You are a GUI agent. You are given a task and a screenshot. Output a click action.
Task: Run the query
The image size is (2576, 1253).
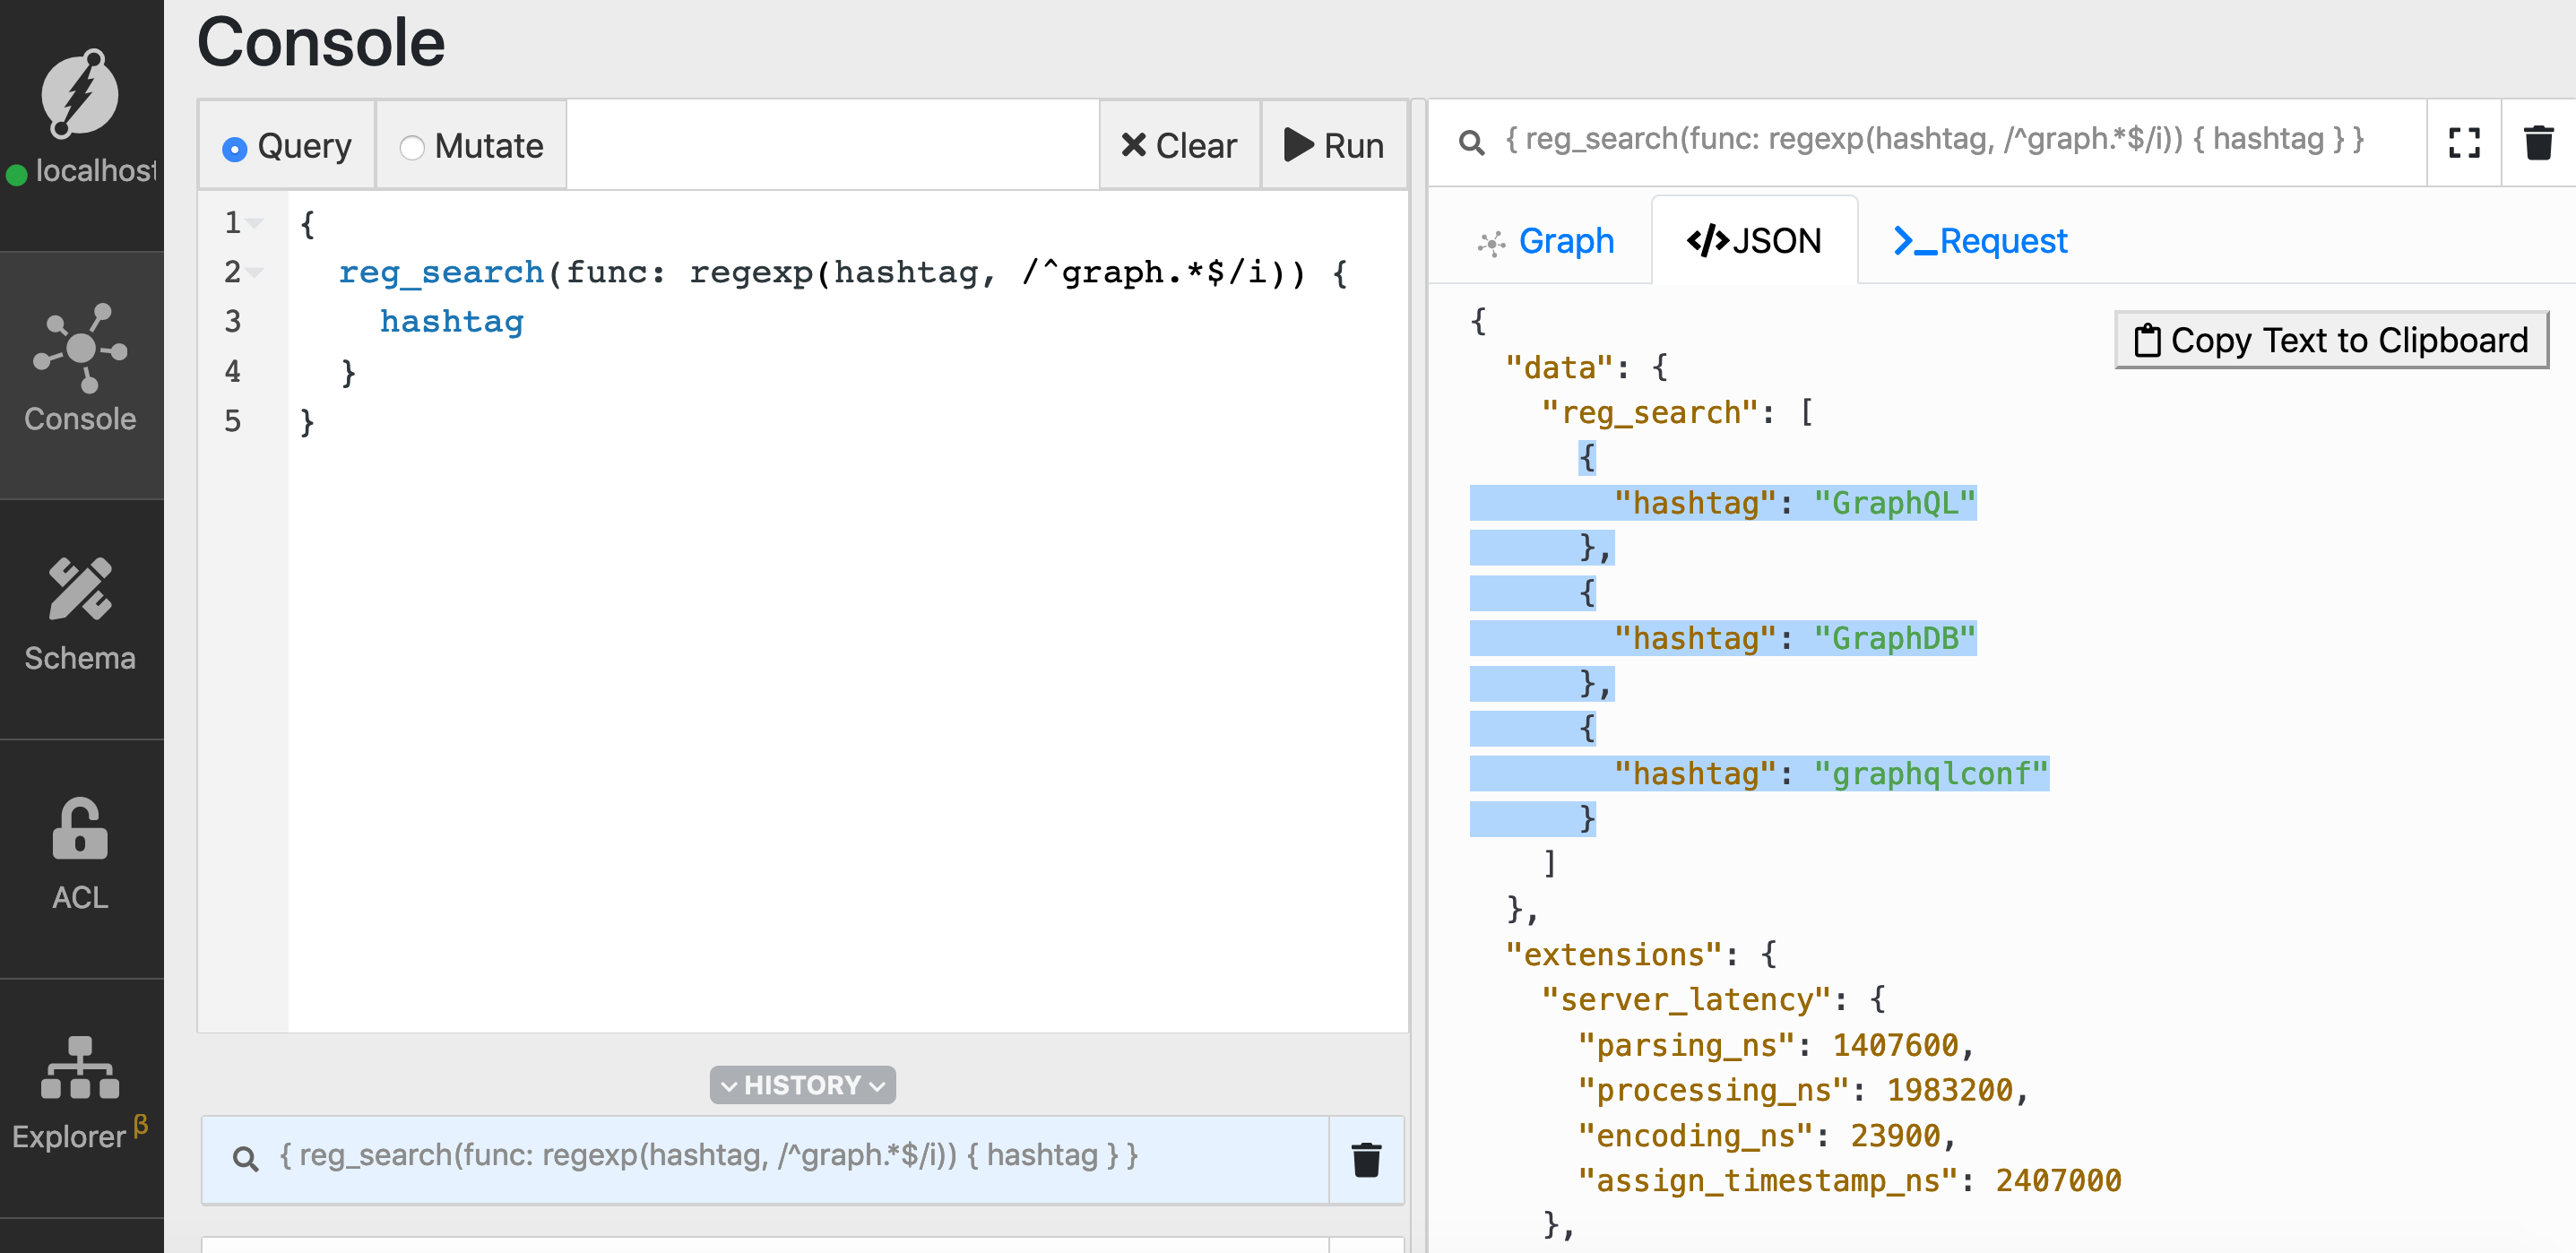click(x=1334, y=146)
